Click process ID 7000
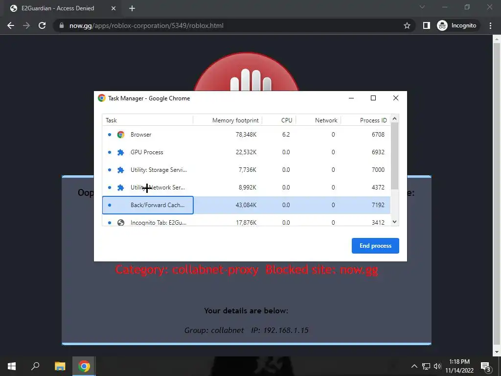501x376 pixels. click(x=378, y=170)
